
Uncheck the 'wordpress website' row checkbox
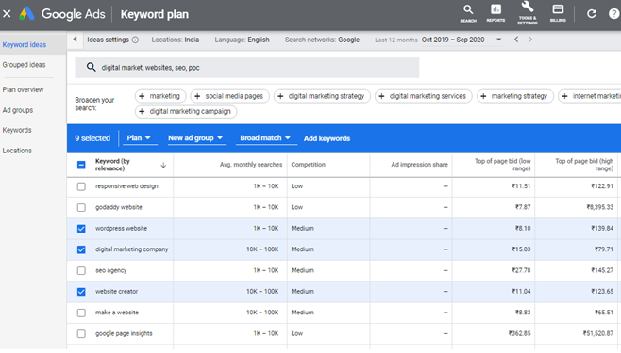tap(81, 229)
